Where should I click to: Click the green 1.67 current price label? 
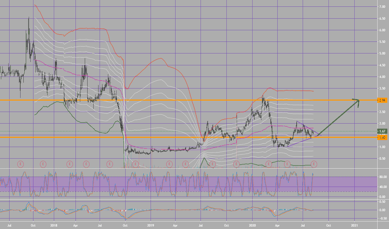click(382, 131)
